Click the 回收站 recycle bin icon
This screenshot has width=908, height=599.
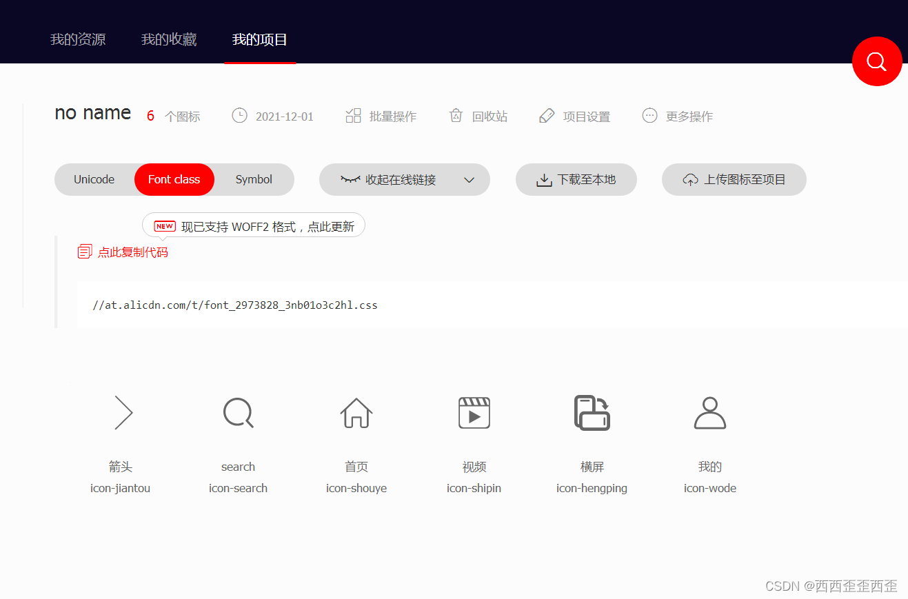456,116
